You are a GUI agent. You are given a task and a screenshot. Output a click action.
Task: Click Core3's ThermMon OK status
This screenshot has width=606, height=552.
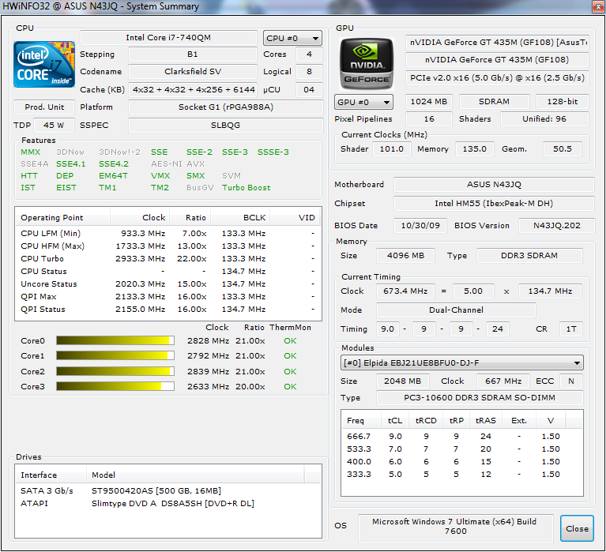click(290, 387)
